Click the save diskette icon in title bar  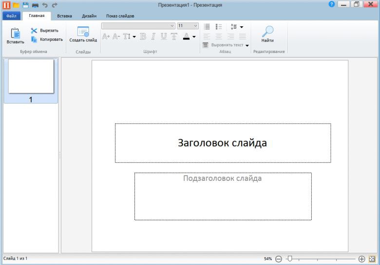[x=25, y=5]
